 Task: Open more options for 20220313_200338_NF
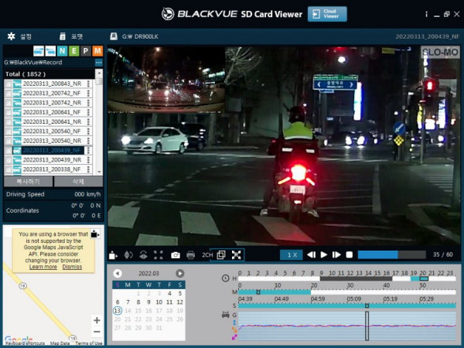coord(88,169)
